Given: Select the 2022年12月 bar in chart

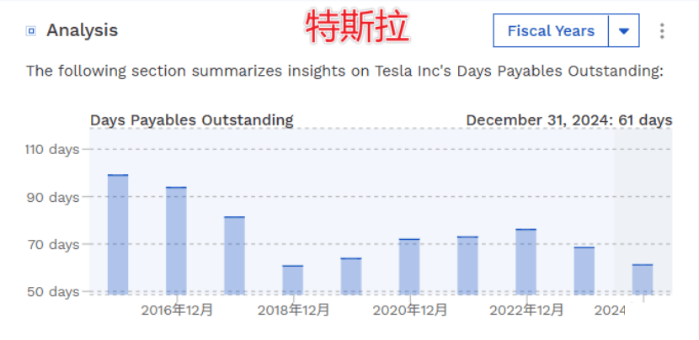Looking at the screenshot, I should pyautogui.click(x=526, y=262).
